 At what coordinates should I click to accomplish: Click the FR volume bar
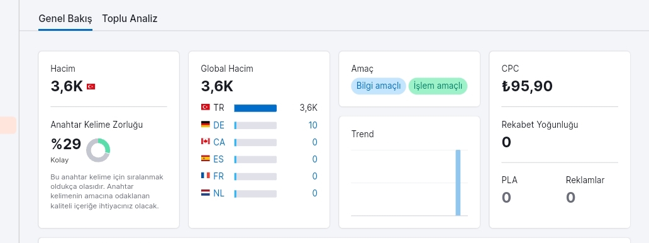(255, 176)
